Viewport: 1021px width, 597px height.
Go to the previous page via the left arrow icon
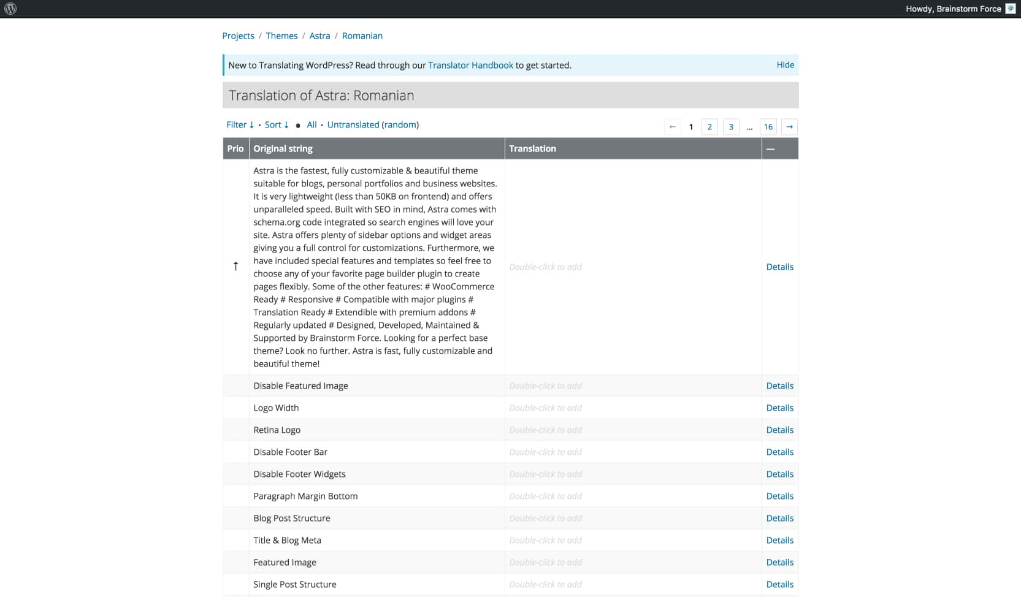[672, 127]
